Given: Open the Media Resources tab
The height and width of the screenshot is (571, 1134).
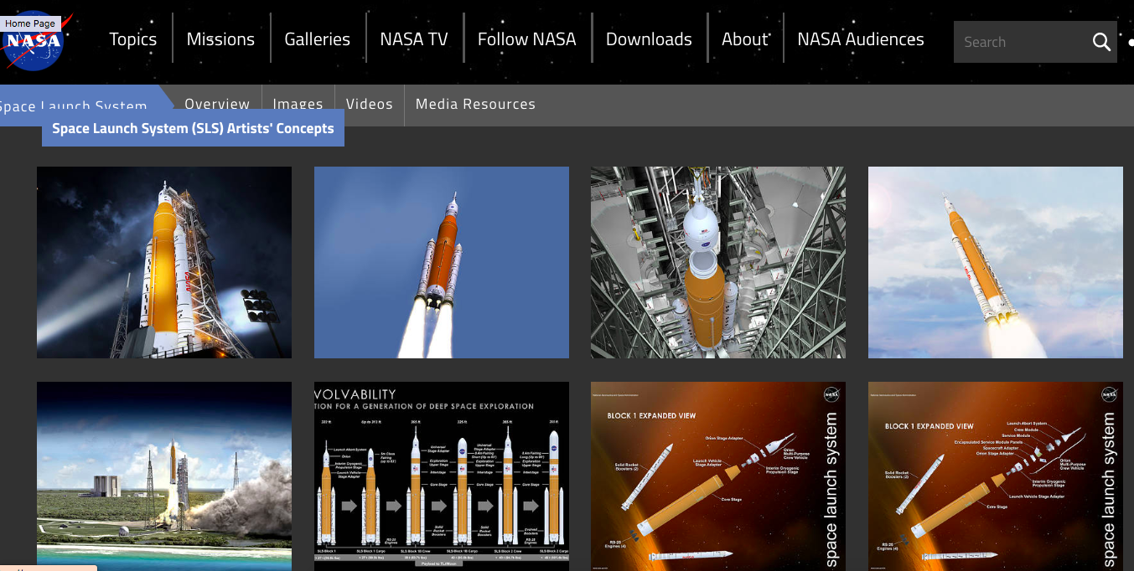Looking at the screenshot, I should coord(475,105).
